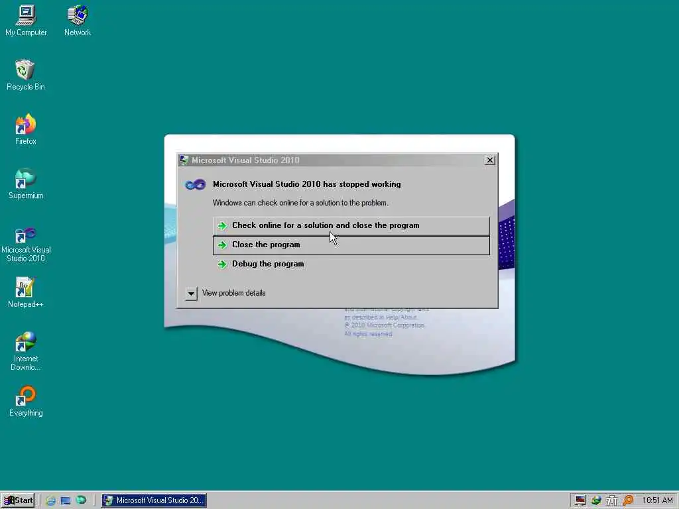Select the Notepad++ desktop shortcut

coord(26,292)
